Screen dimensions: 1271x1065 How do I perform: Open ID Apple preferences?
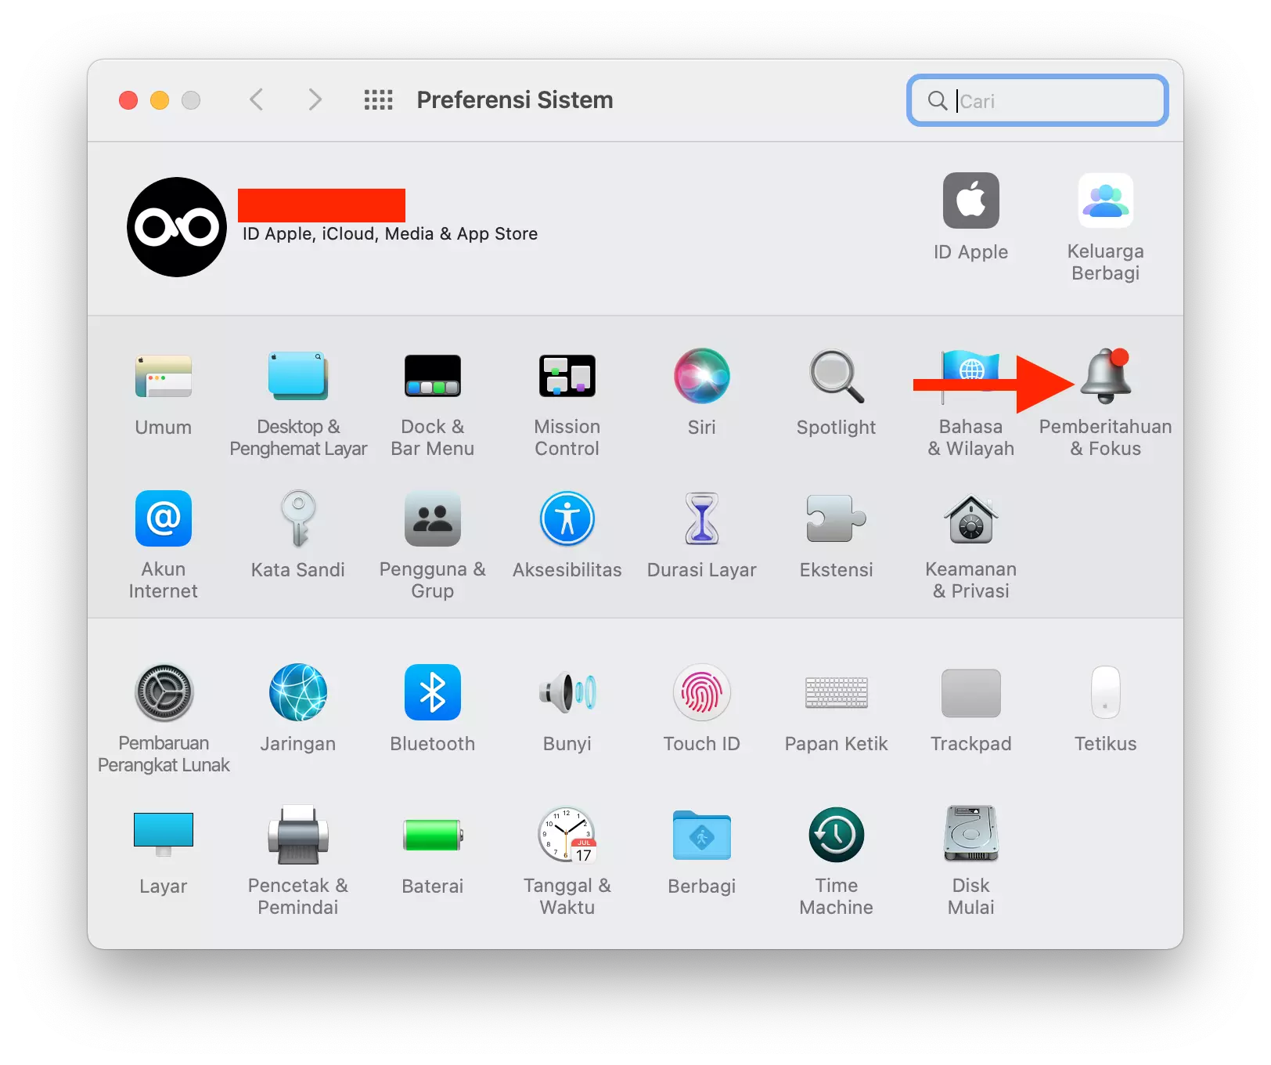pos(970,201)
